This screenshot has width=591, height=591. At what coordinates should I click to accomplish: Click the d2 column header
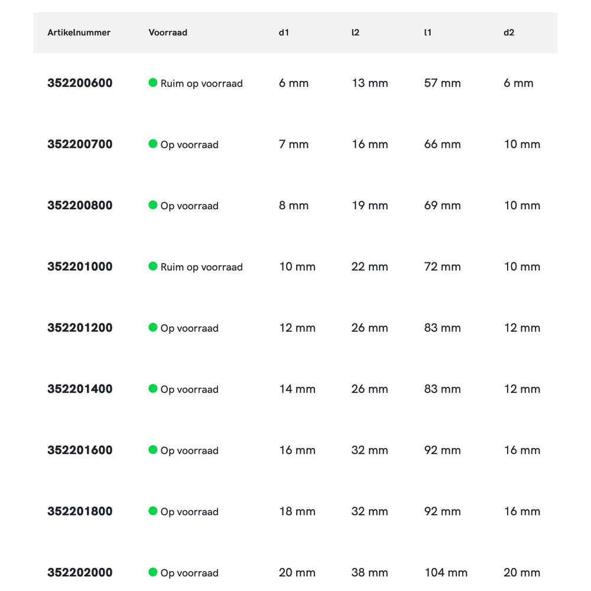(x=509, y=33)
